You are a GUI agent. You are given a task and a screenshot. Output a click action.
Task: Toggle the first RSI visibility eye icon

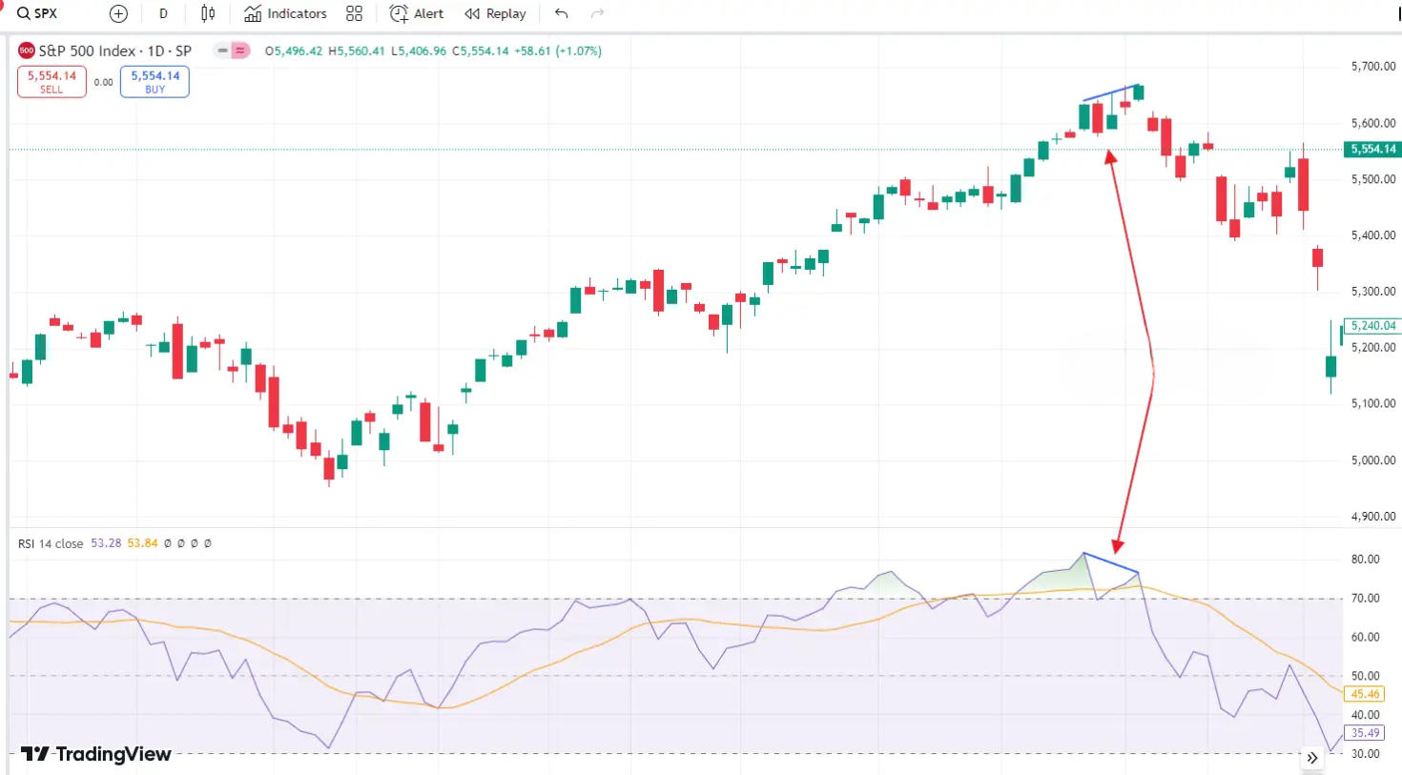click(x=167, y=542)
